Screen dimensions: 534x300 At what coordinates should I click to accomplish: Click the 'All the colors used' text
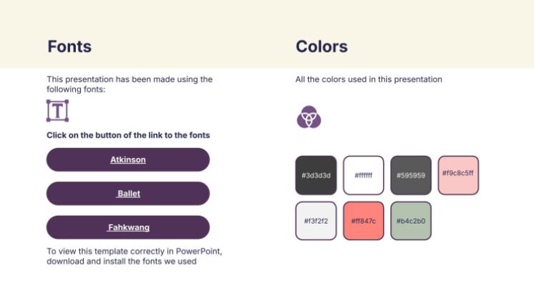click(369, 79)
